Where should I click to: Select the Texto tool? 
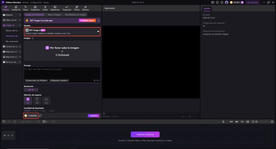click(x=26, y=8)
